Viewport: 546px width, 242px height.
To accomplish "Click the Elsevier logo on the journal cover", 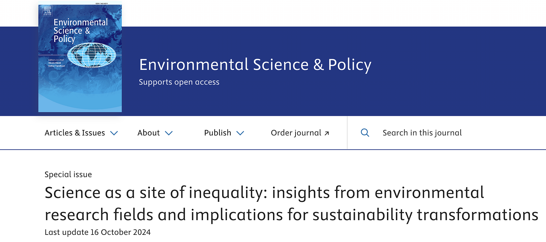I will [47, 11].
